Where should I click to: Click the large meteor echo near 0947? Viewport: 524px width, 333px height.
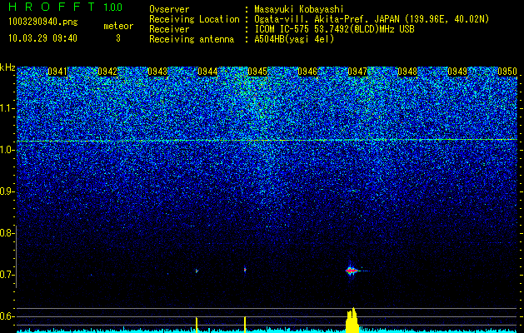click(351, 271)
